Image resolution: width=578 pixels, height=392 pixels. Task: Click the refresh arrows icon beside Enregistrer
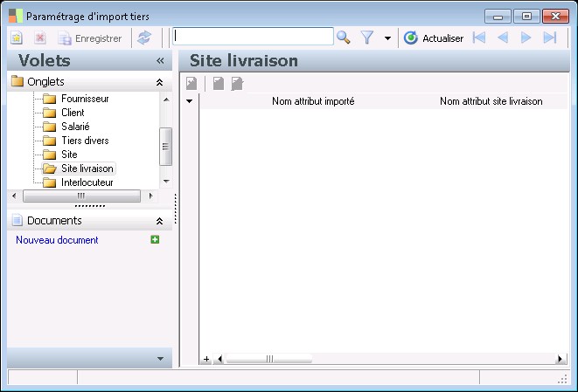tap(144, 38)
